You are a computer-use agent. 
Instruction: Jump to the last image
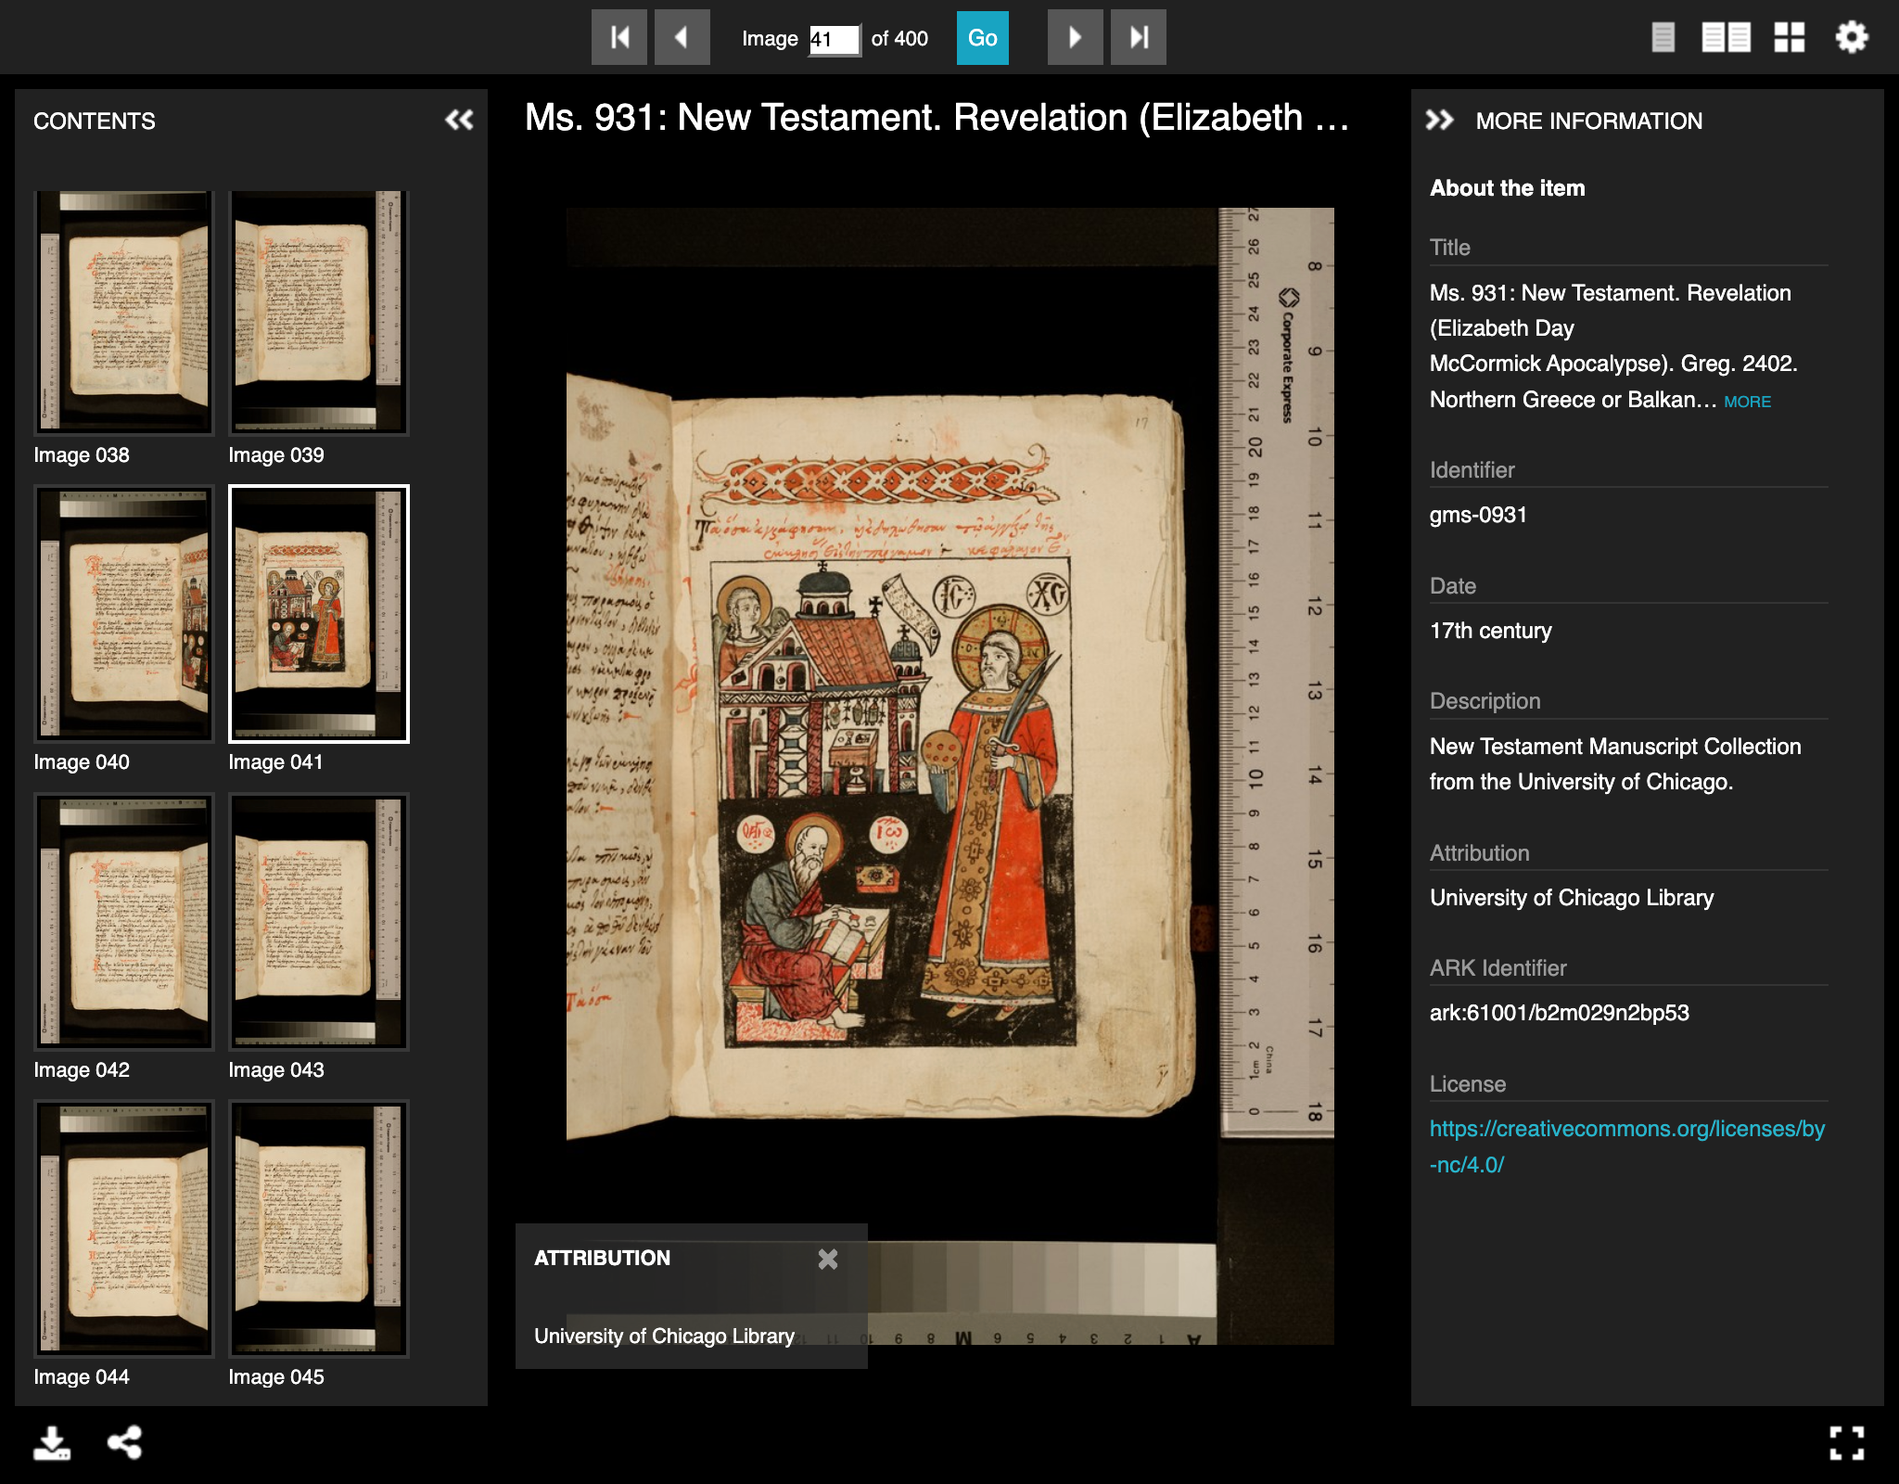1139,37
